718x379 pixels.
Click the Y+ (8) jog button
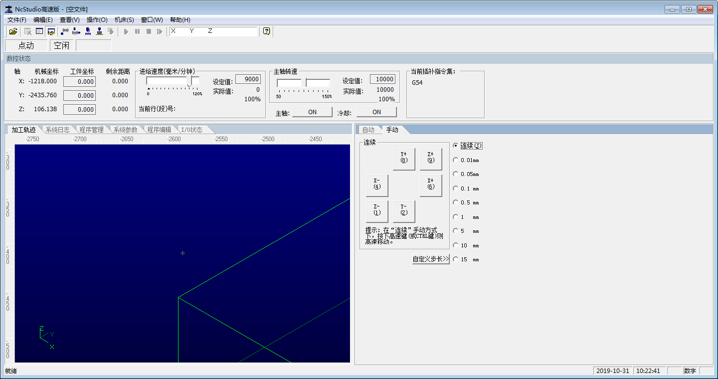click(x=404, y=160)
